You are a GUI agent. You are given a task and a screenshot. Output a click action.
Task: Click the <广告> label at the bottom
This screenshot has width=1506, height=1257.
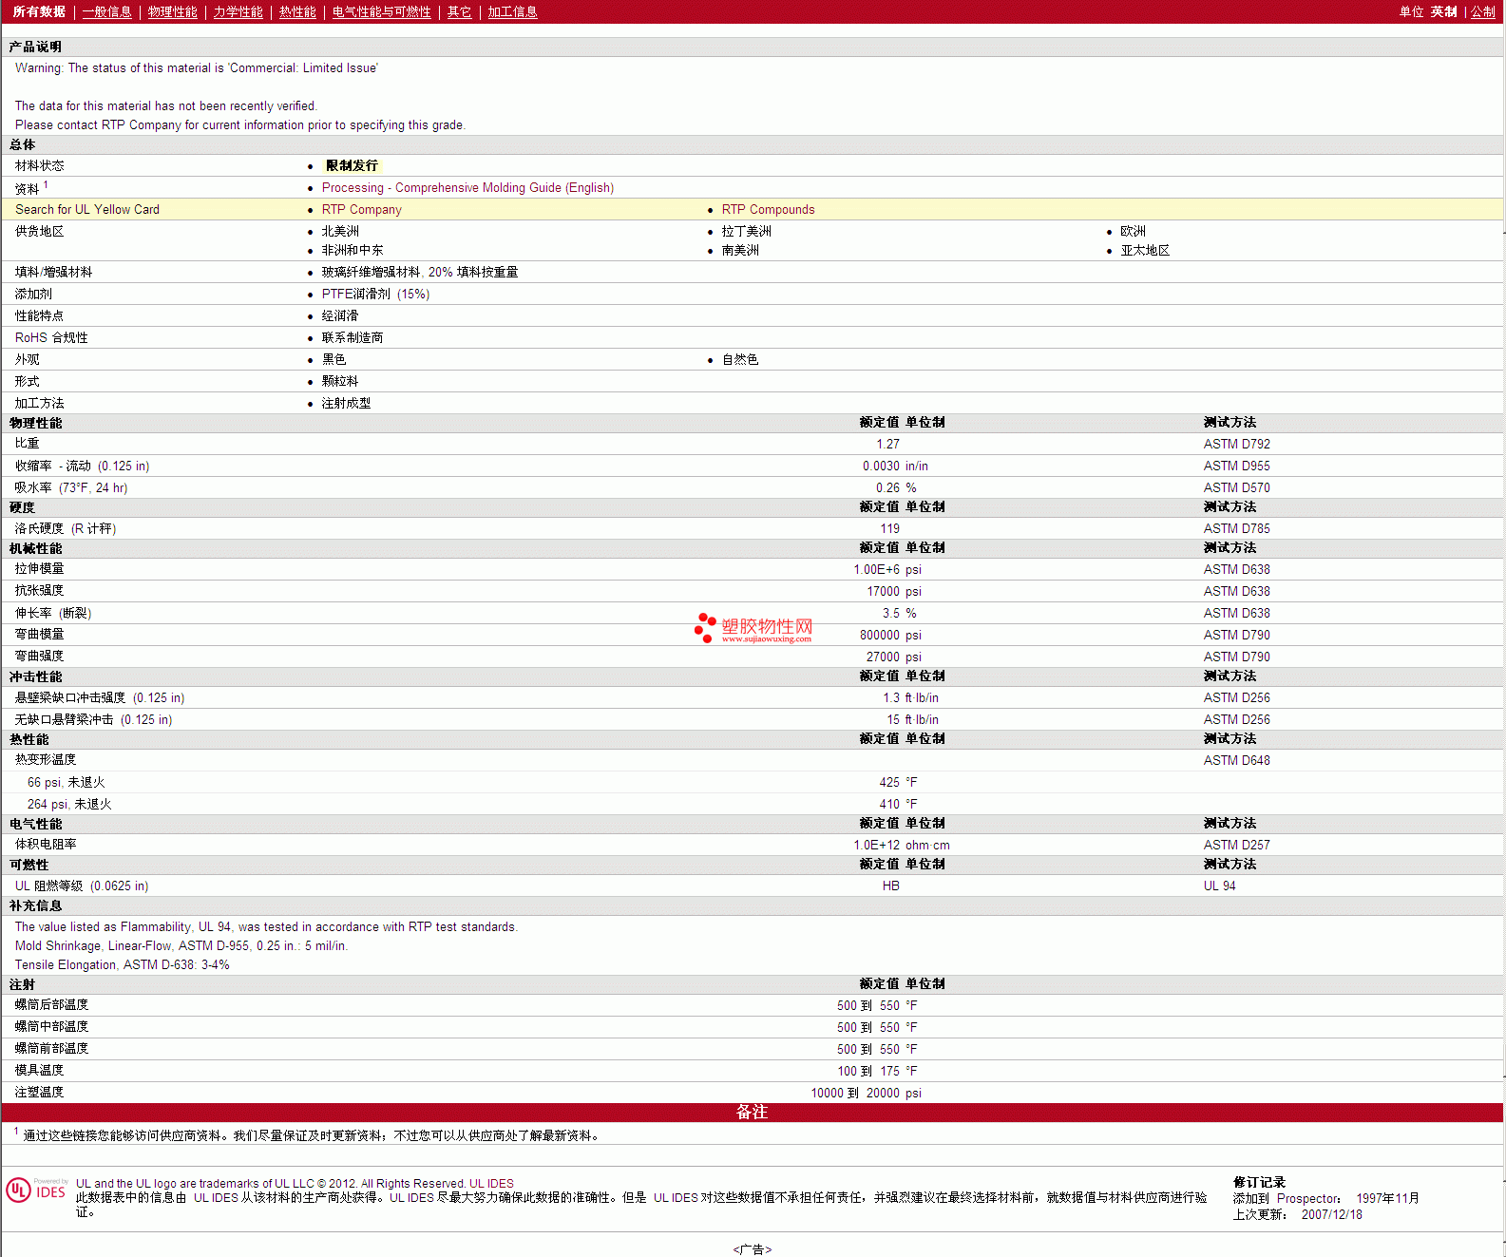(x=752, y=1249)
